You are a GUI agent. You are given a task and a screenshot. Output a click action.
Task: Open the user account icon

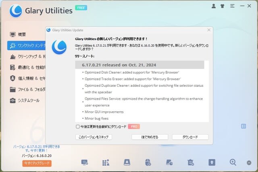point(214,6)
